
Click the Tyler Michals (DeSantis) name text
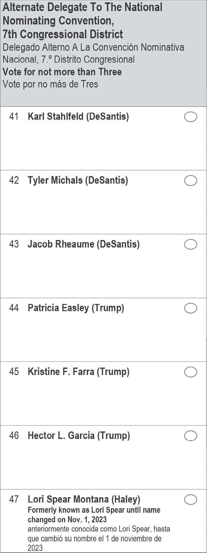[78, 180]
